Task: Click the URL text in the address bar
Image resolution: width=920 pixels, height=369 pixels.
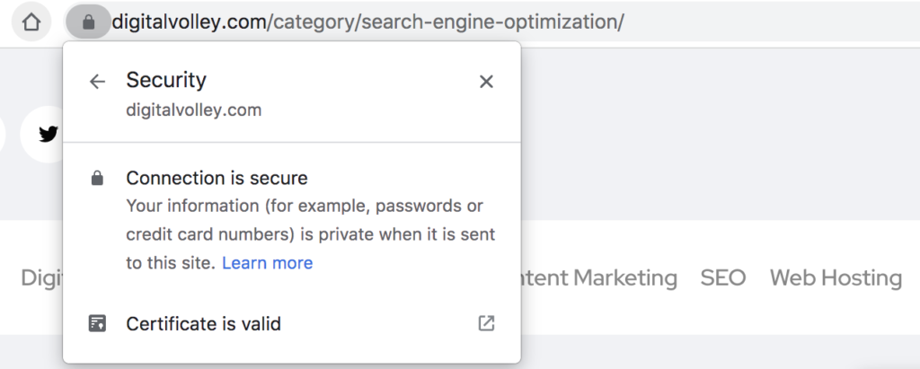Action: pyautogui.click(x=367, y=22)
